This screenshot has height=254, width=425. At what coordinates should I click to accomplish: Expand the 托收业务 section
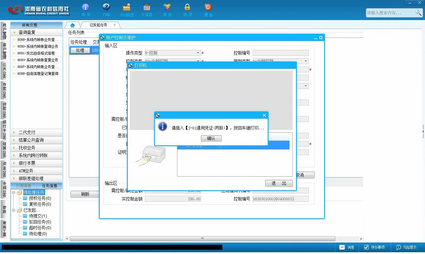[x=36, y=148]
